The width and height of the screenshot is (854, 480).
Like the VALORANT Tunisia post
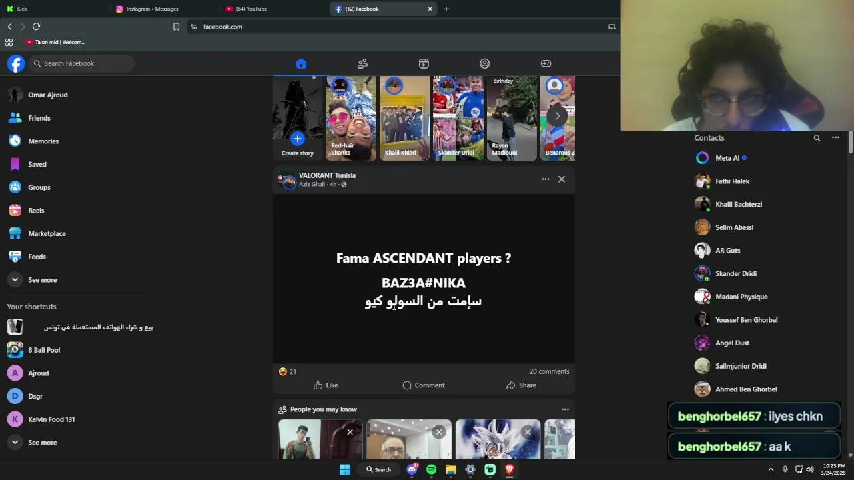tap(326, 385)
